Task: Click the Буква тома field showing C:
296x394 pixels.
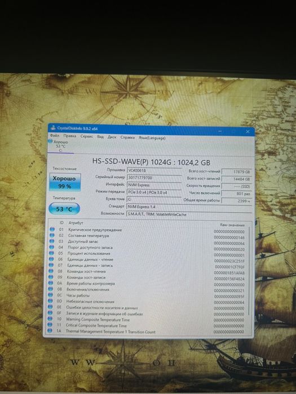Action: (x=154, y=199)
